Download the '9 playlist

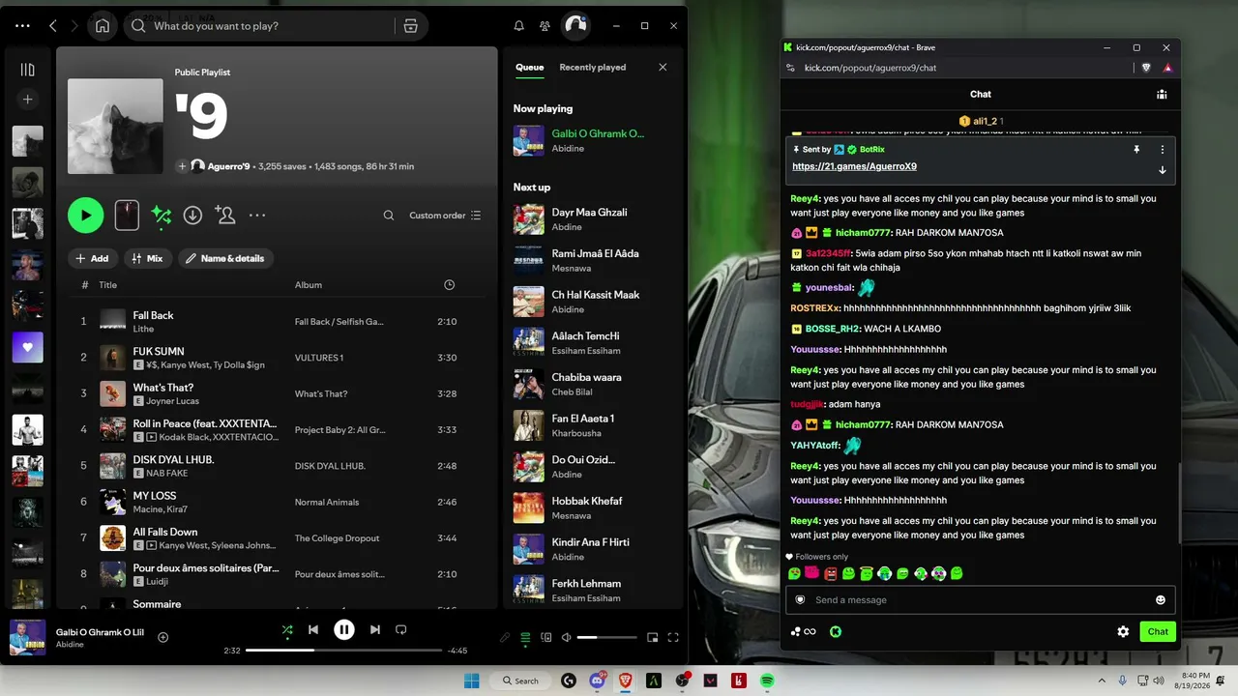[192, 216]
